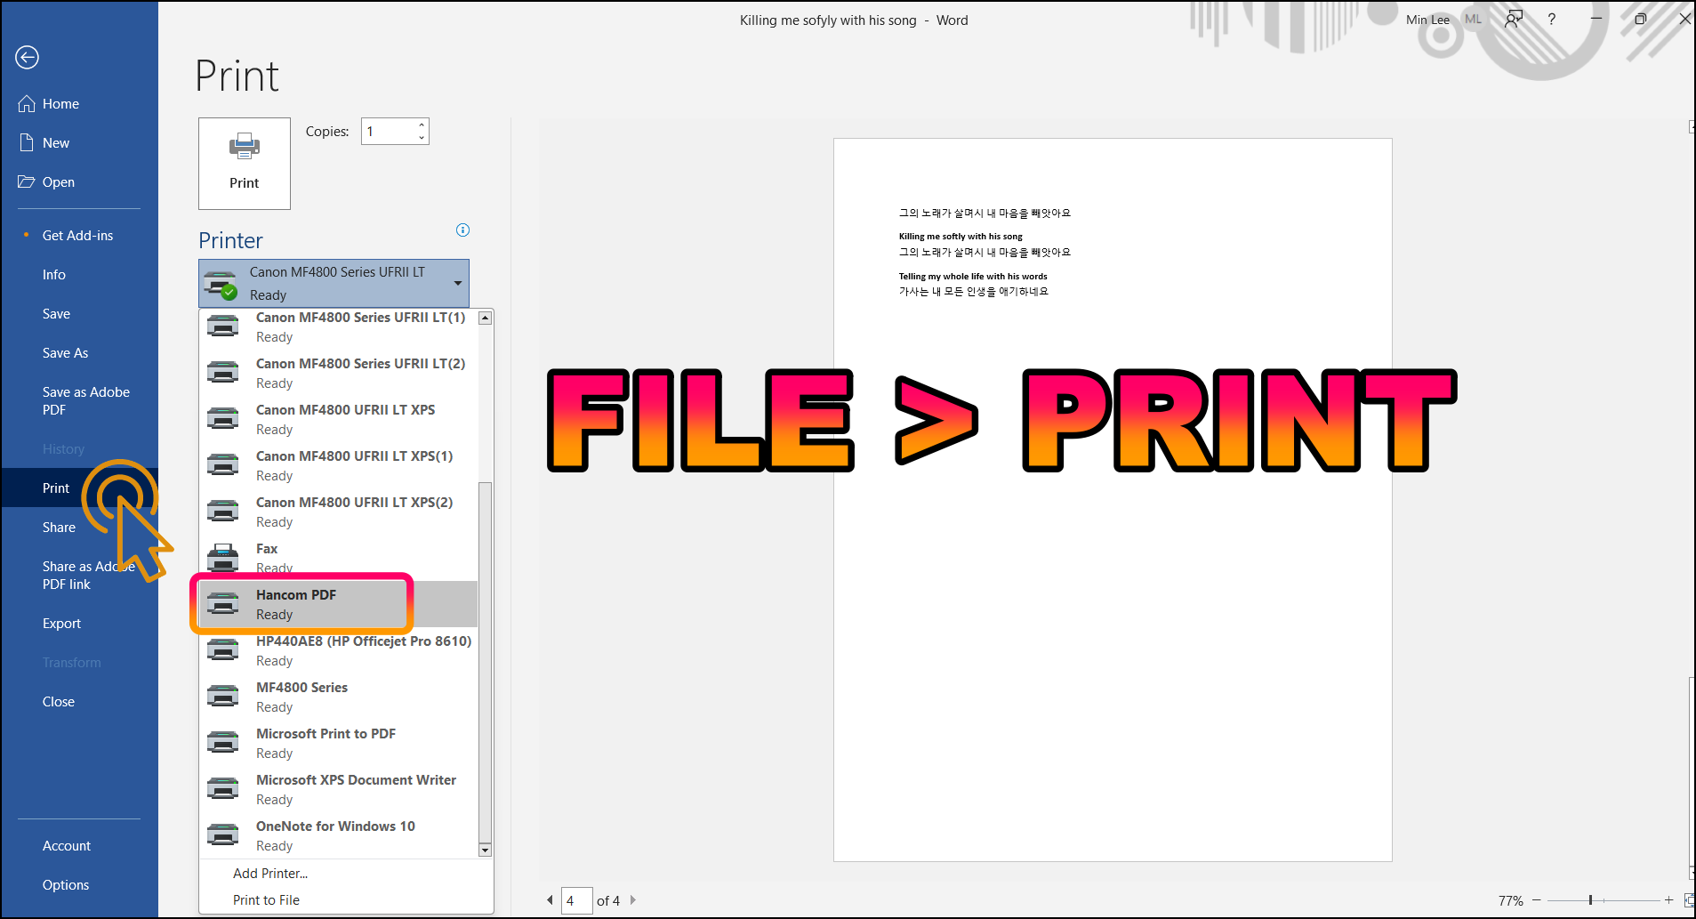Go back using the back arrow icon
Image resolution: width=1696 pixels, height=919 pixels.
point(28,57)
